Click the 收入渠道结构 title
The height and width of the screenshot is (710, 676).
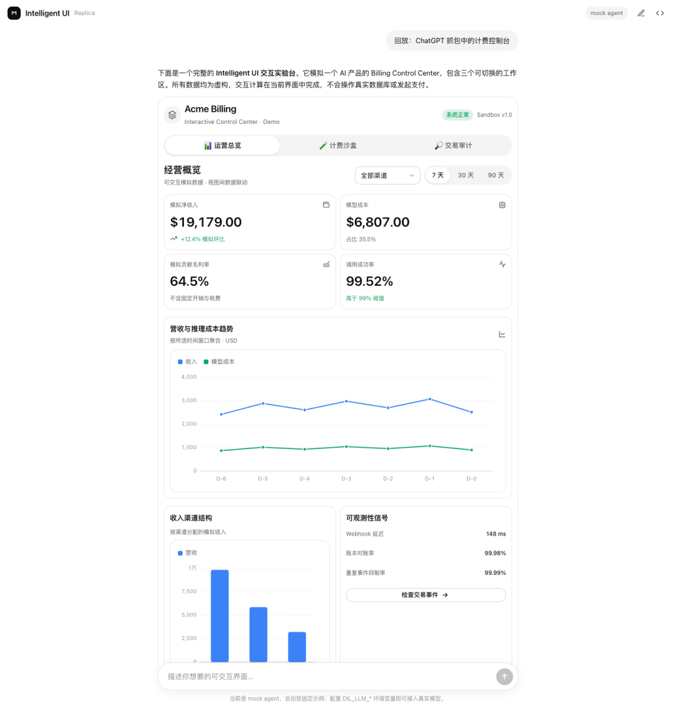pyautogui.click(x=191, y=518)
